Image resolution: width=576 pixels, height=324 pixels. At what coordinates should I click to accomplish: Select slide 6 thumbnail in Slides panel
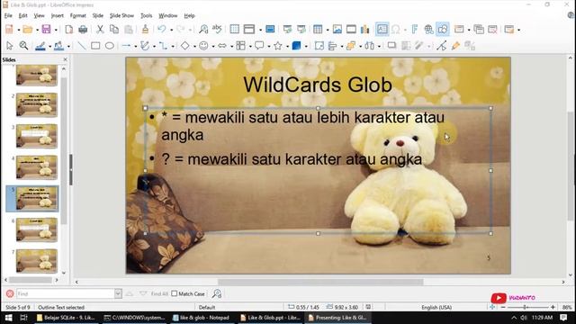click(x=36, y=230)
